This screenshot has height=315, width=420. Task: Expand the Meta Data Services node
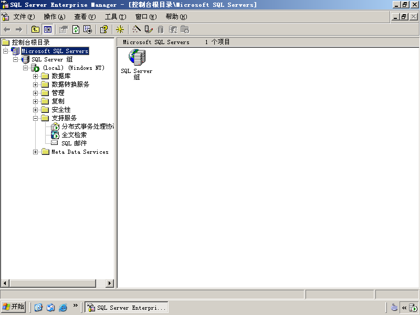tap(35, 152)
